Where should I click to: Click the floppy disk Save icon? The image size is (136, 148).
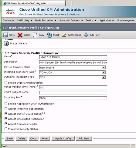(x=6, y=35)
